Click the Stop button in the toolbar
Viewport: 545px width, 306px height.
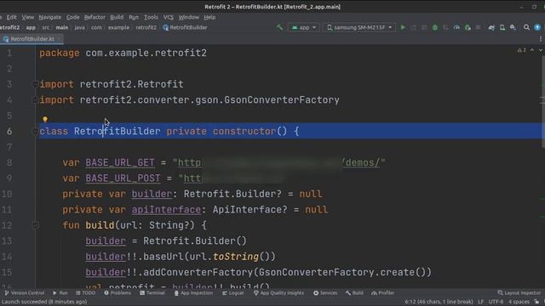tap(479, 27)
